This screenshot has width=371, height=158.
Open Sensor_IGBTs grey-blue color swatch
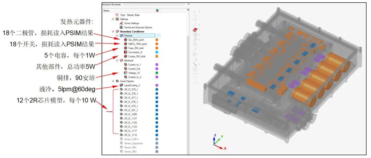coord(157,139)
